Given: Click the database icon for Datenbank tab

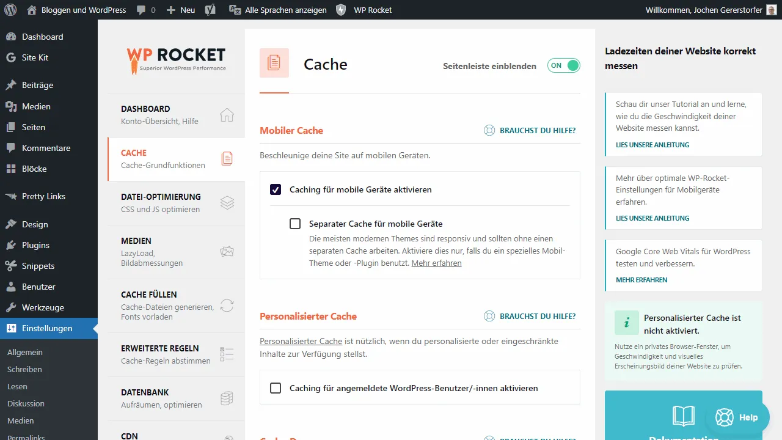Looking at the screenshot, I should [x=227, y=398].
